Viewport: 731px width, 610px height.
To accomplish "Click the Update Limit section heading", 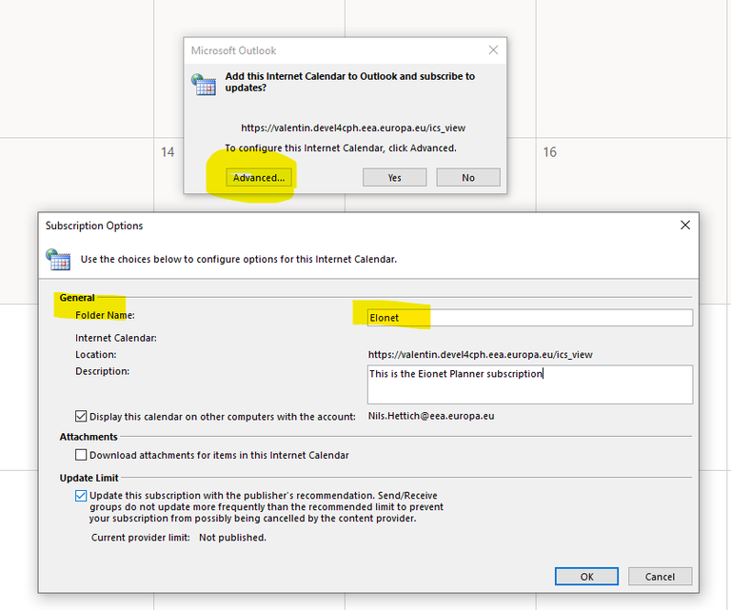I will pos(89,478).
